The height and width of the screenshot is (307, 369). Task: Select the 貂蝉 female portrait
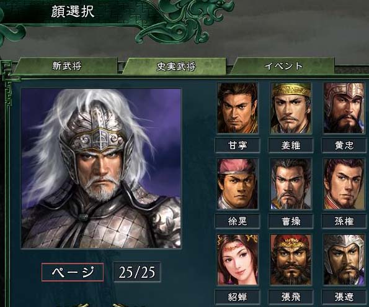238,260
